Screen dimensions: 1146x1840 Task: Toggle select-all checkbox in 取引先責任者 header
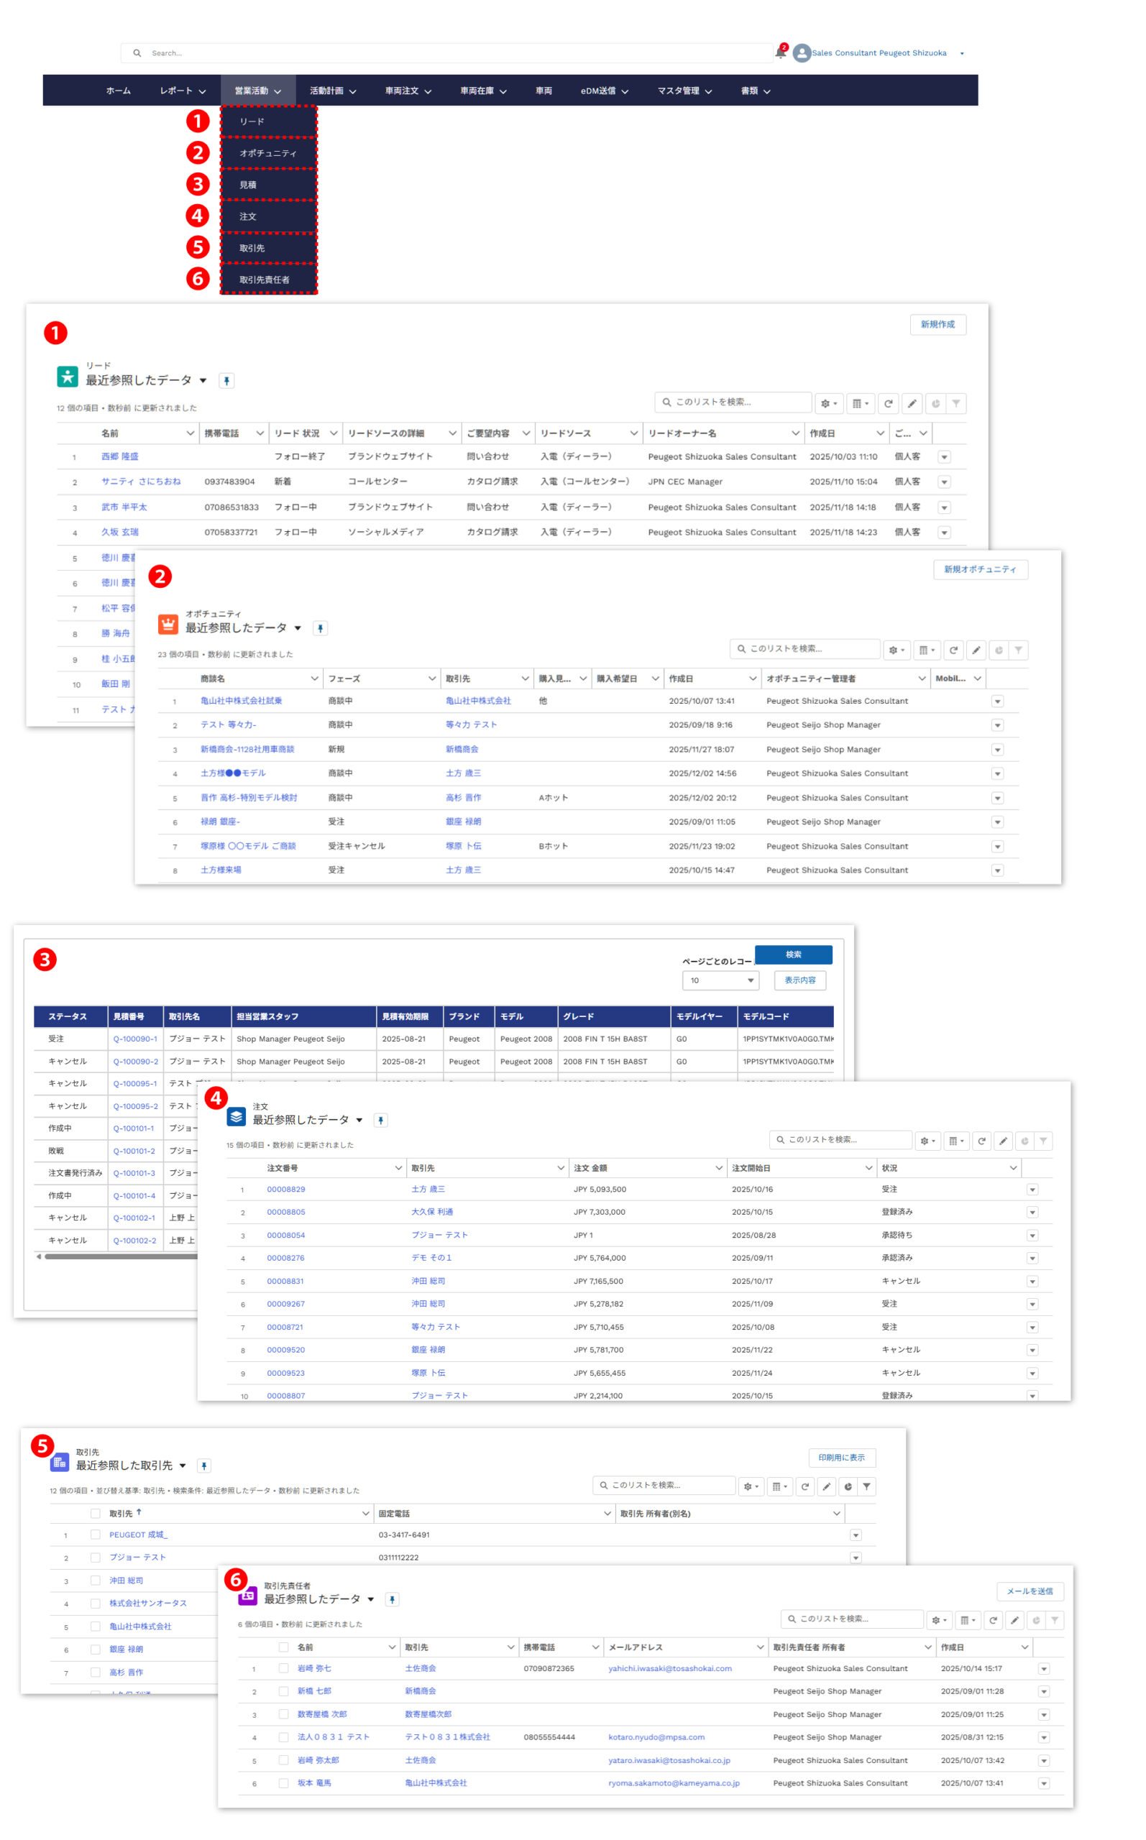click(283, 1647)
